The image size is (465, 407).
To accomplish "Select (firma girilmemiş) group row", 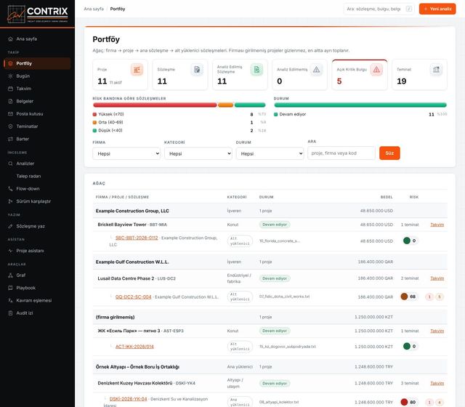I will pos(270,317).
